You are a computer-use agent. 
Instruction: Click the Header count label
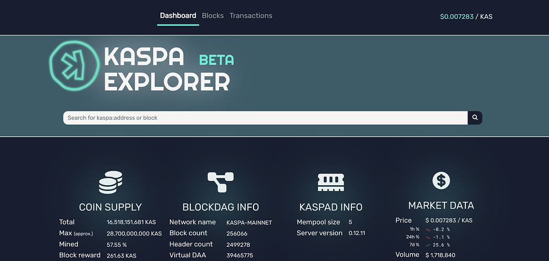click(x=191, y=244)
